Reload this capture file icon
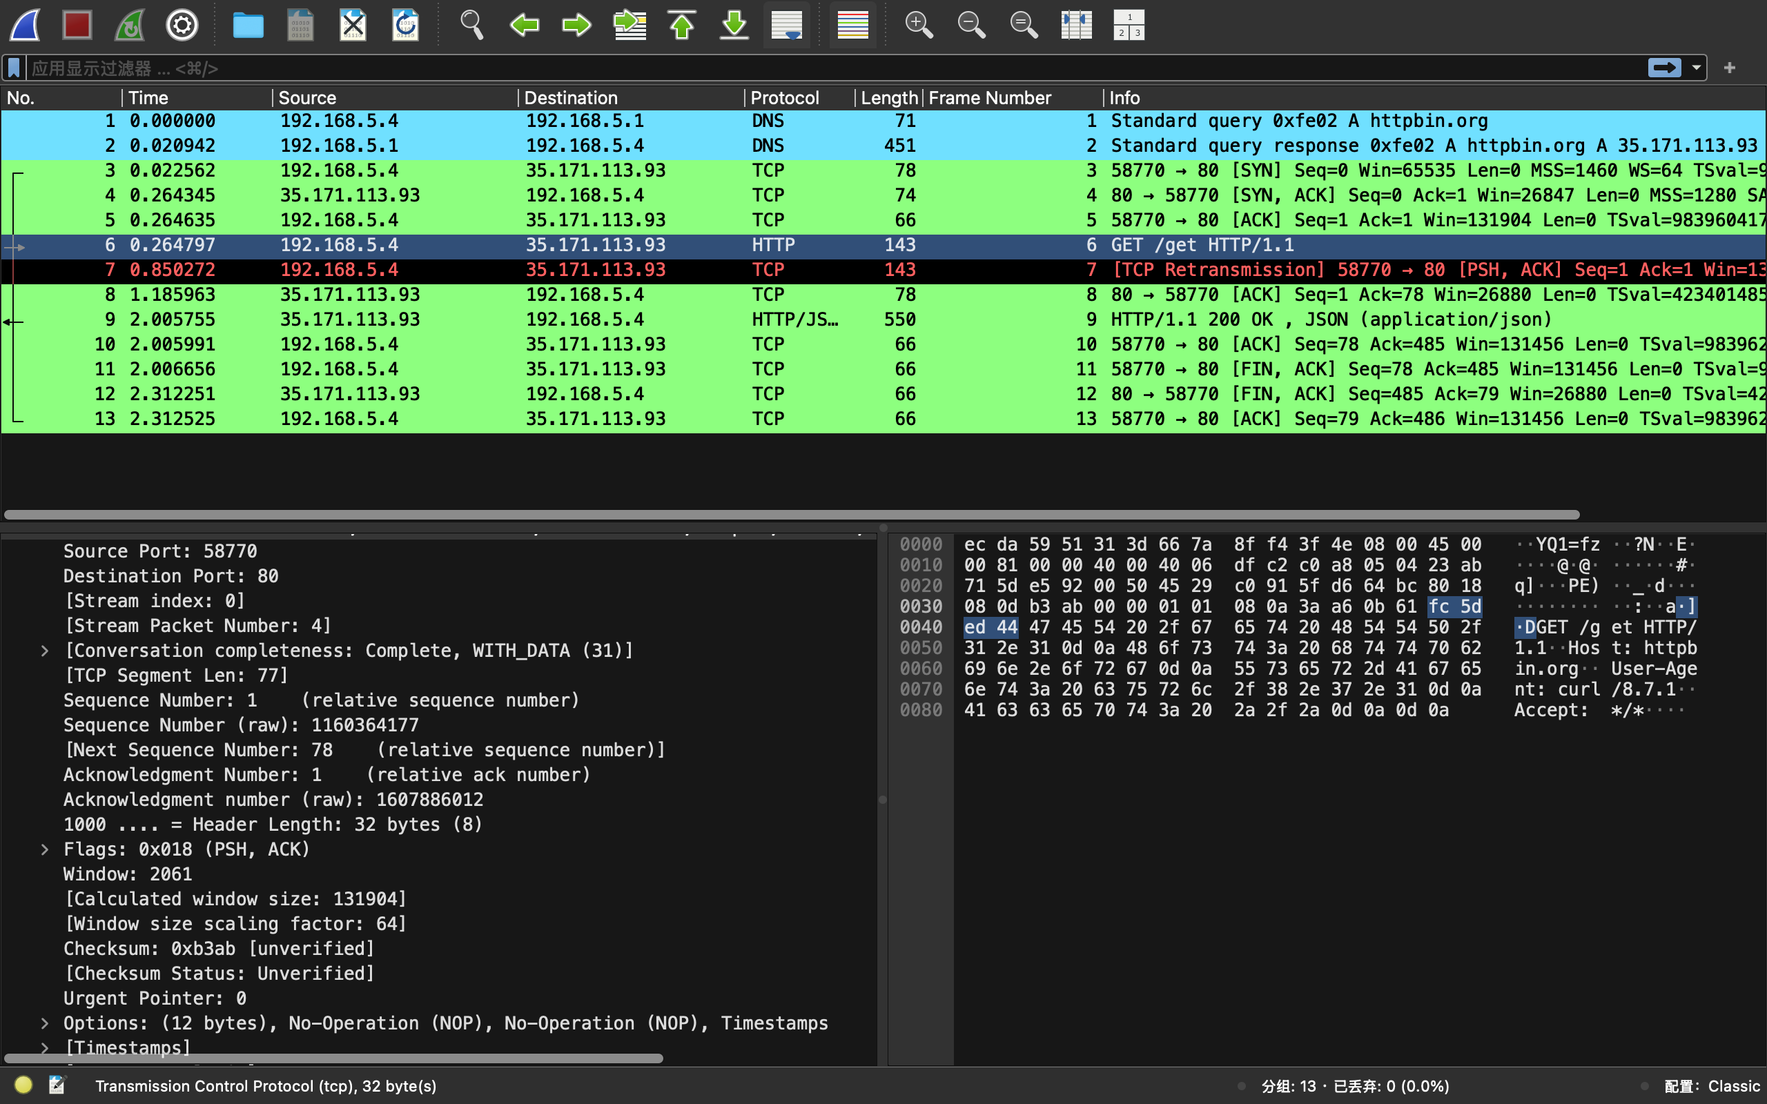Image resolution: width=1767 pixels, height=1104 pixels. [x=405, y=26]
